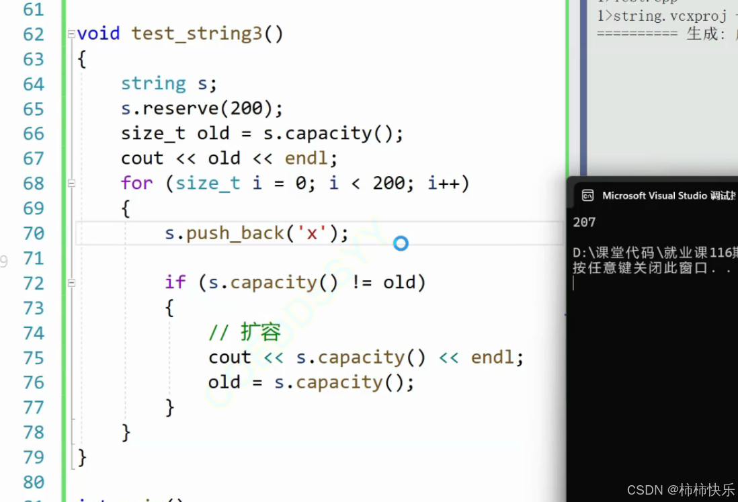
Task: Click line number 61 in the gutter
Action: pos(34,9)
